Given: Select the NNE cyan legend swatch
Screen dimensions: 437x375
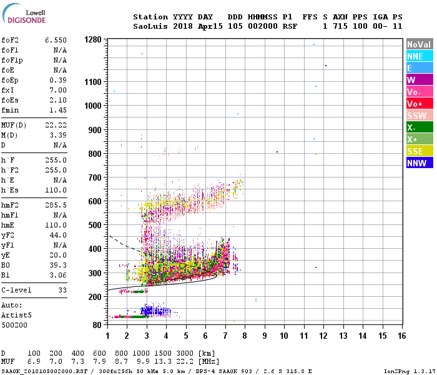Looking at the screenshot, I should (x=420, y=56).
